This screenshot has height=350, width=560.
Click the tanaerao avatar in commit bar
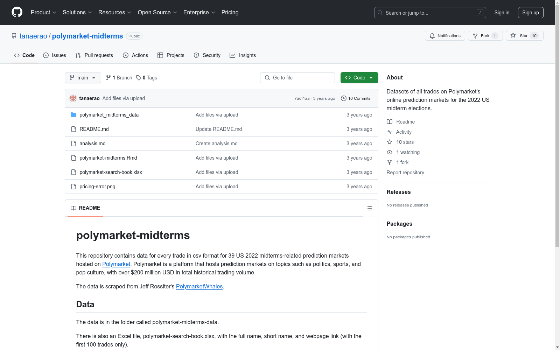click(73, 98)
